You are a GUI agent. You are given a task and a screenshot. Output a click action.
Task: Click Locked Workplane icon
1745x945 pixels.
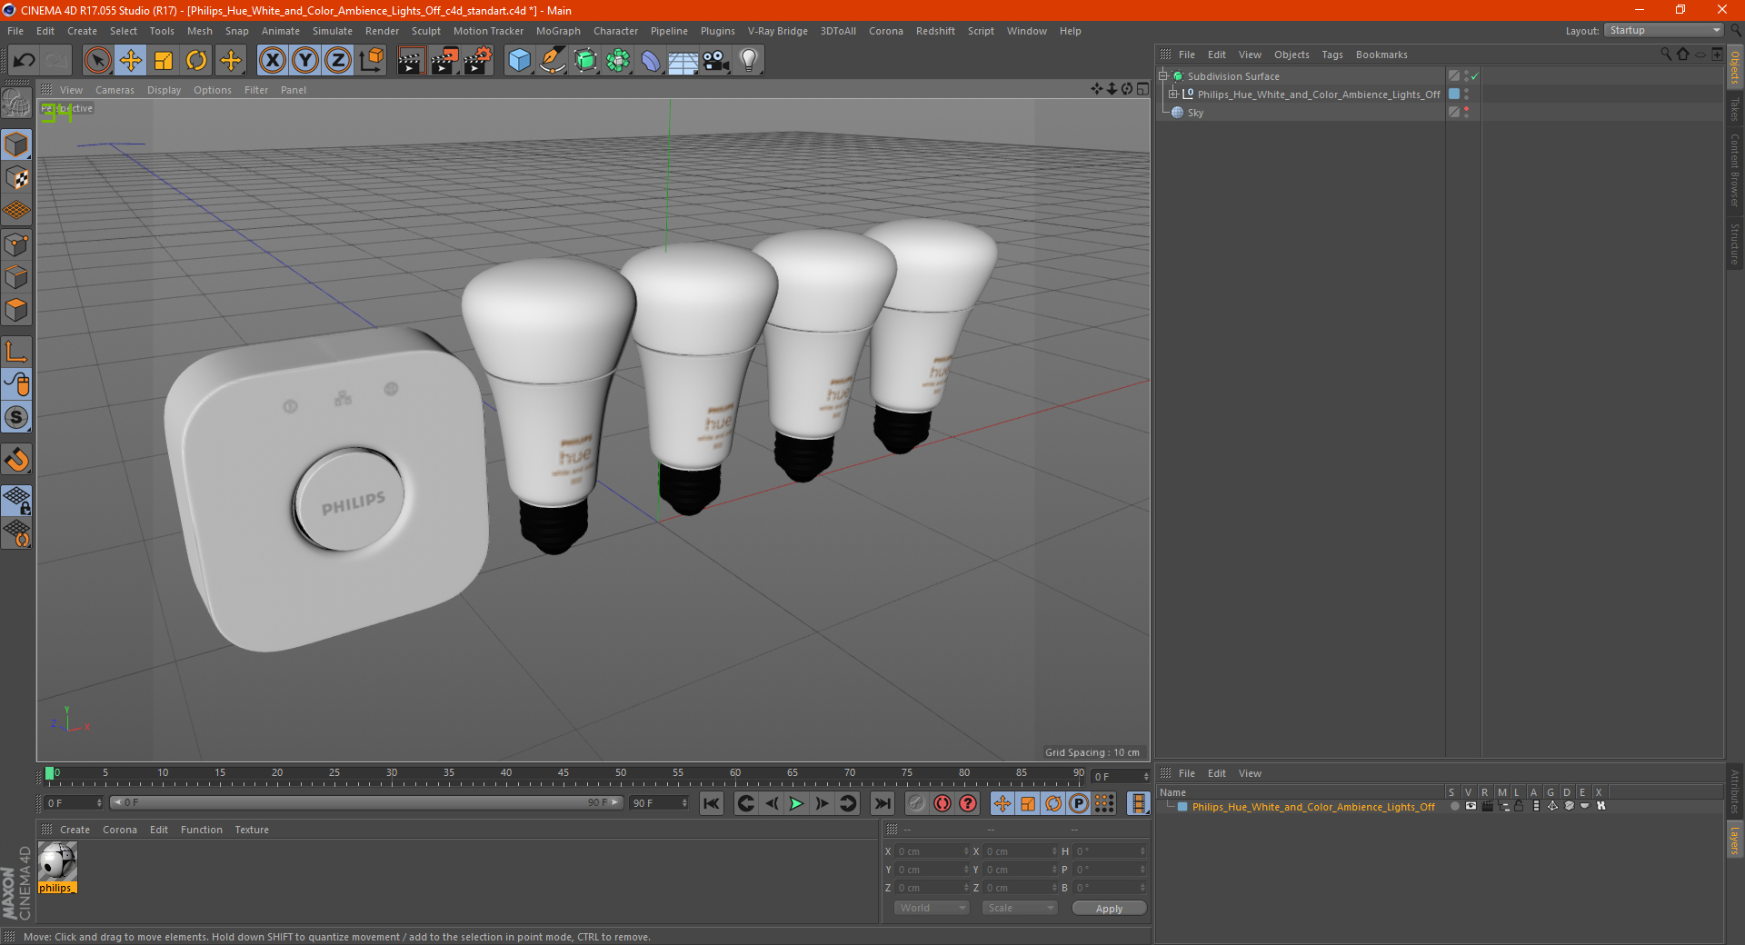[x=16, y=500]
